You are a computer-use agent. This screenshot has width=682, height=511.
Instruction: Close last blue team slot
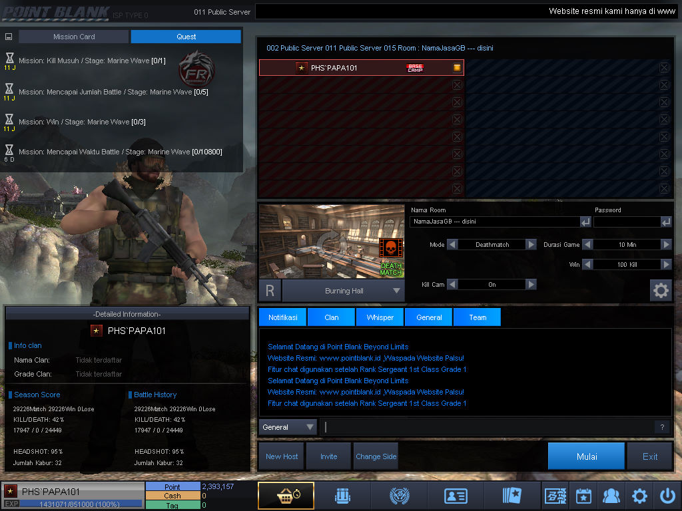point(664,188)
